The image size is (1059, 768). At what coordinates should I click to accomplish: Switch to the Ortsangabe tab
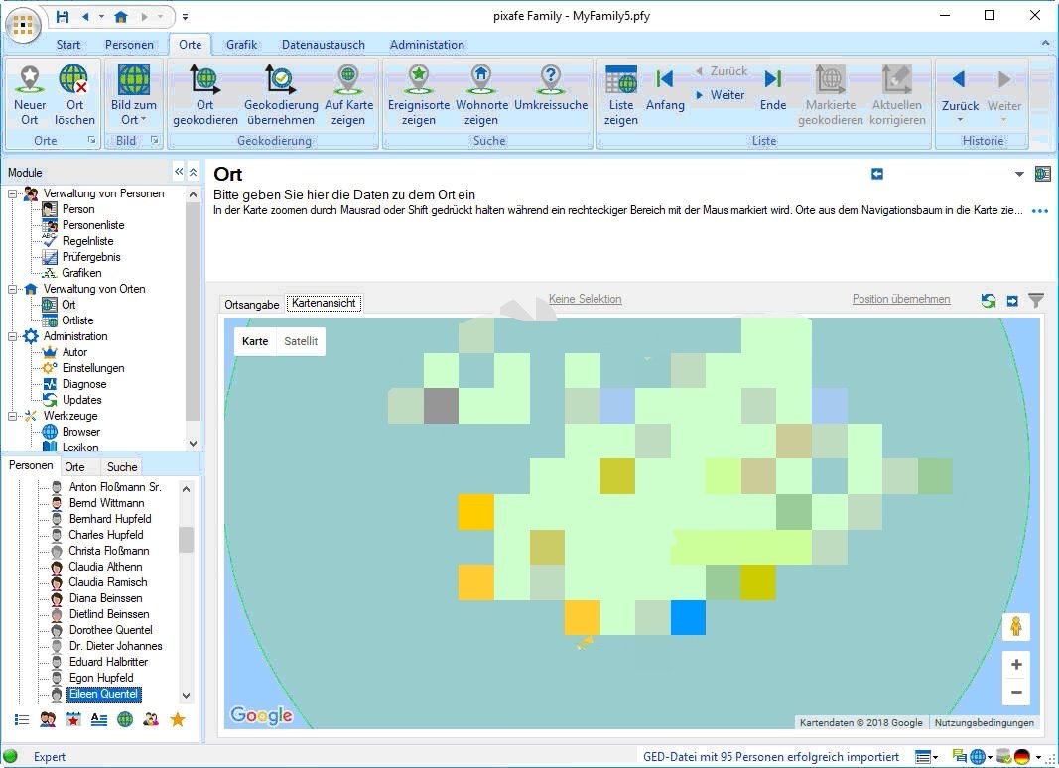click(251, 305)
